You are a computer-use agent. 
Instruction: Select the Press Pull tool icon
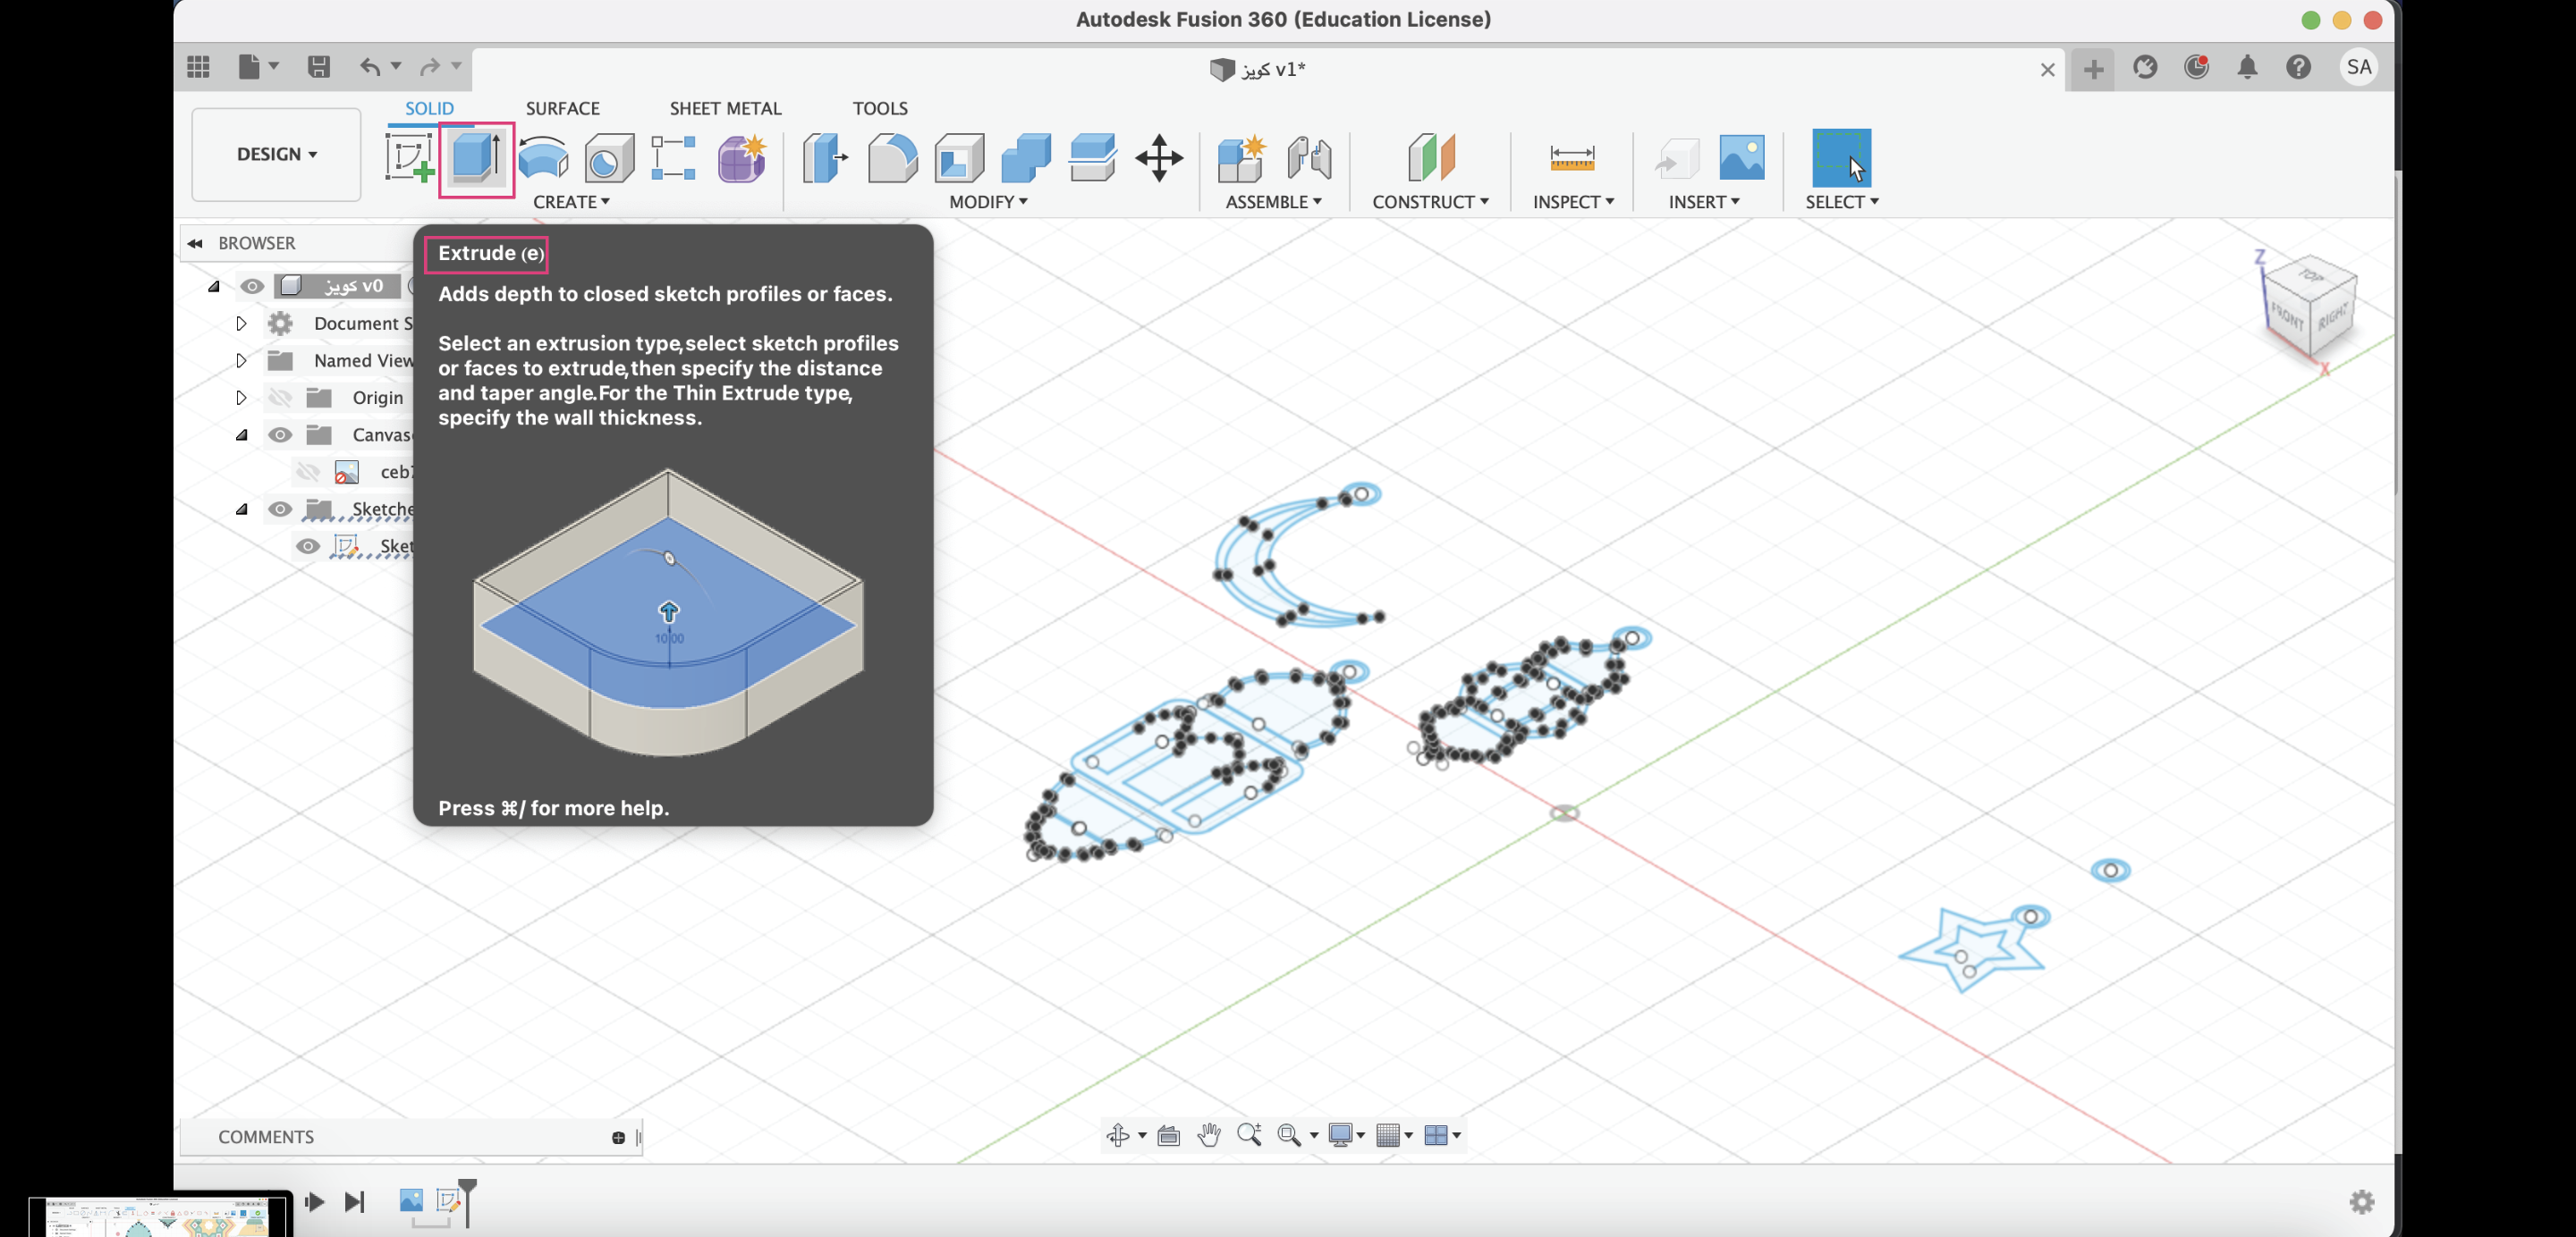[825, 158]
